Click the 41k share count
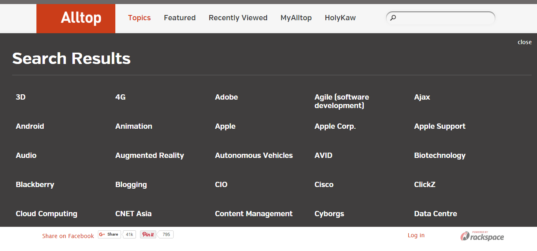 pyautogui.click(x=129, y=234)
